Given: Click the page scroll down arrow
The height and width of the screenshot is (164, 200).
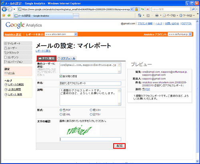Looking at the screenshot, I should 198,161.
